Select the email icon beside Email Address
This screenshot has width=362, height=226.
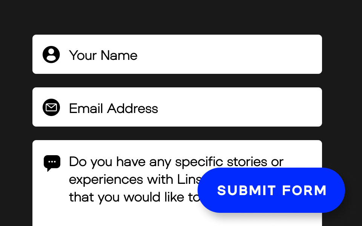(x=51, y=108)
